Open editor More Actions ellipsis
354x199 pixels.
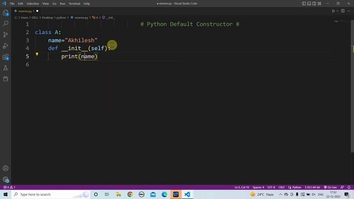pyautogui.click(x=349, y=11)
